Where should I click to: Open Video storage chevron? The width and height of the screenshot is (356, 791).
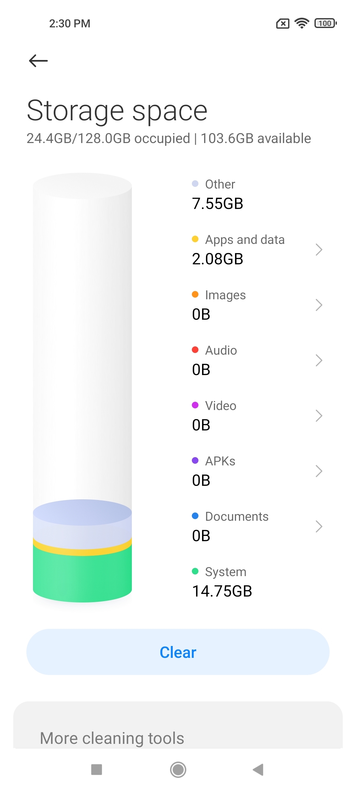318,416
